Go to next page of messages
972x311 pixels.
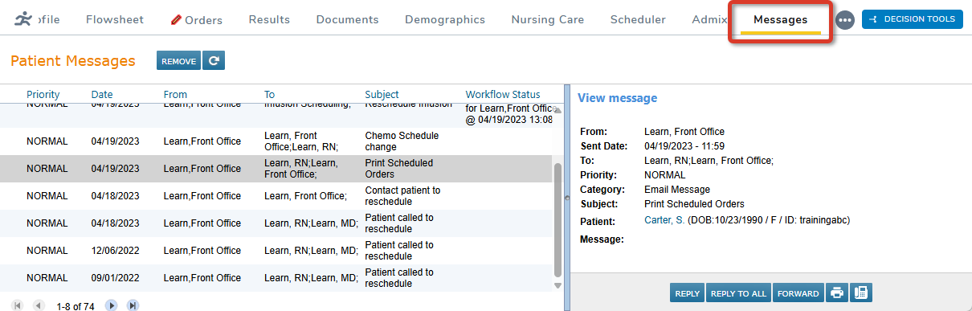[x=112, y=305]
